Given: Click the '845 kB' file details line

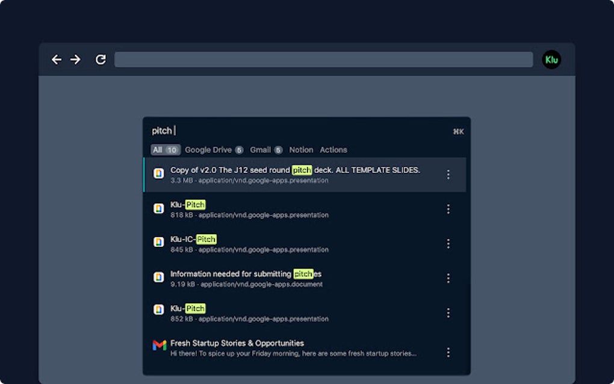Looking at the screenshot, I should [x=249, y=250].
